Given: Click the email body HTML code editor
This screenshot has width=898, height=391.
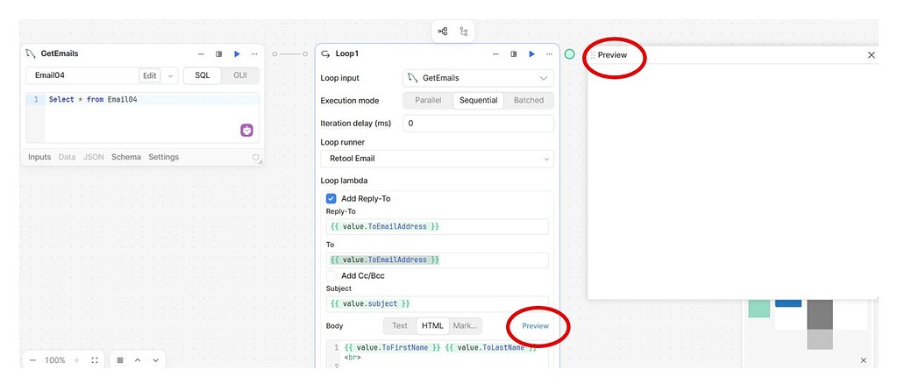Looking at the screenshot, I should [x=437, y=355].
